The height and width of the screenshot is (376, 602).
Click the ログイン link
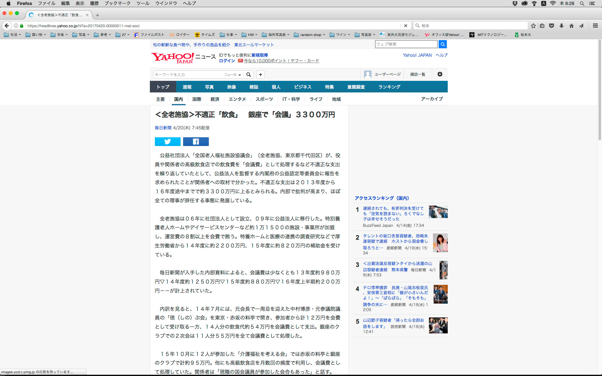(227, 61)
